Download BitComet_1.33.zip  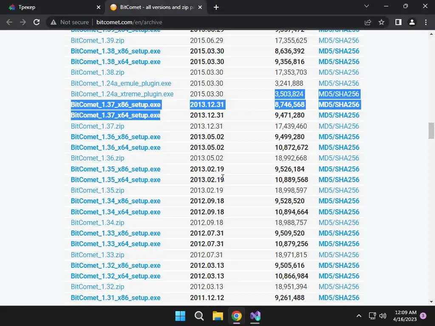97,255
